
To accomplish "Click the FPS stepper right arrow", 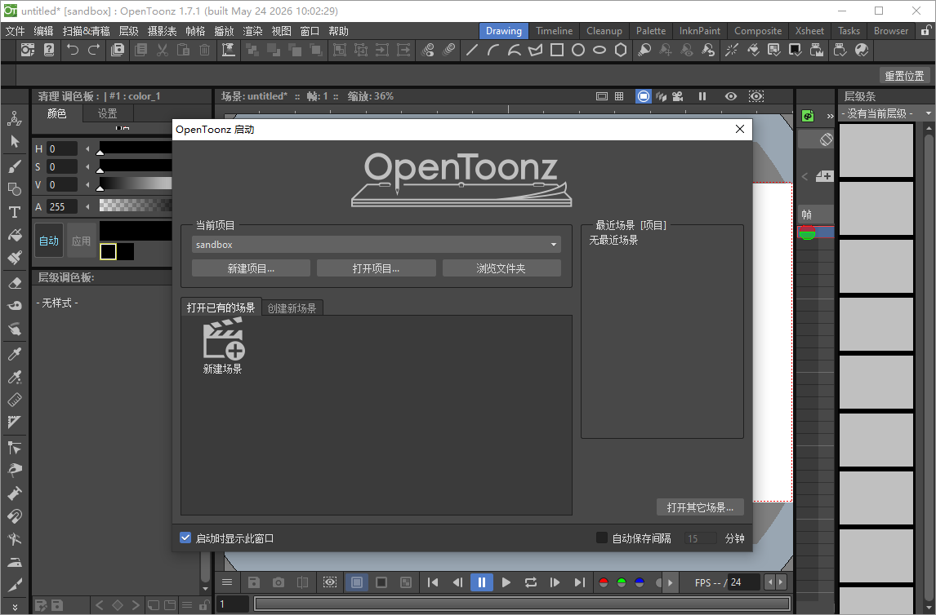I will pos(781,582).
